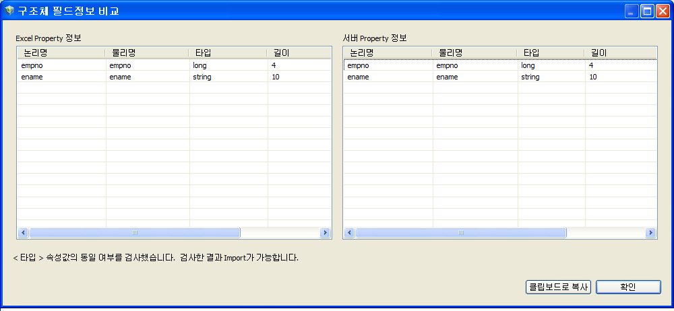This screenshot has height=311, width=674.
Task: Minimize the dialog window
Action: click(x=632, y=11)
